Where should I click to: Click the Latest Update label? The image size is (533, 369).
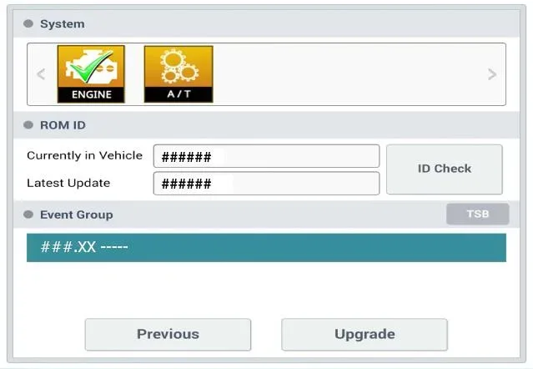pos(68,183)
